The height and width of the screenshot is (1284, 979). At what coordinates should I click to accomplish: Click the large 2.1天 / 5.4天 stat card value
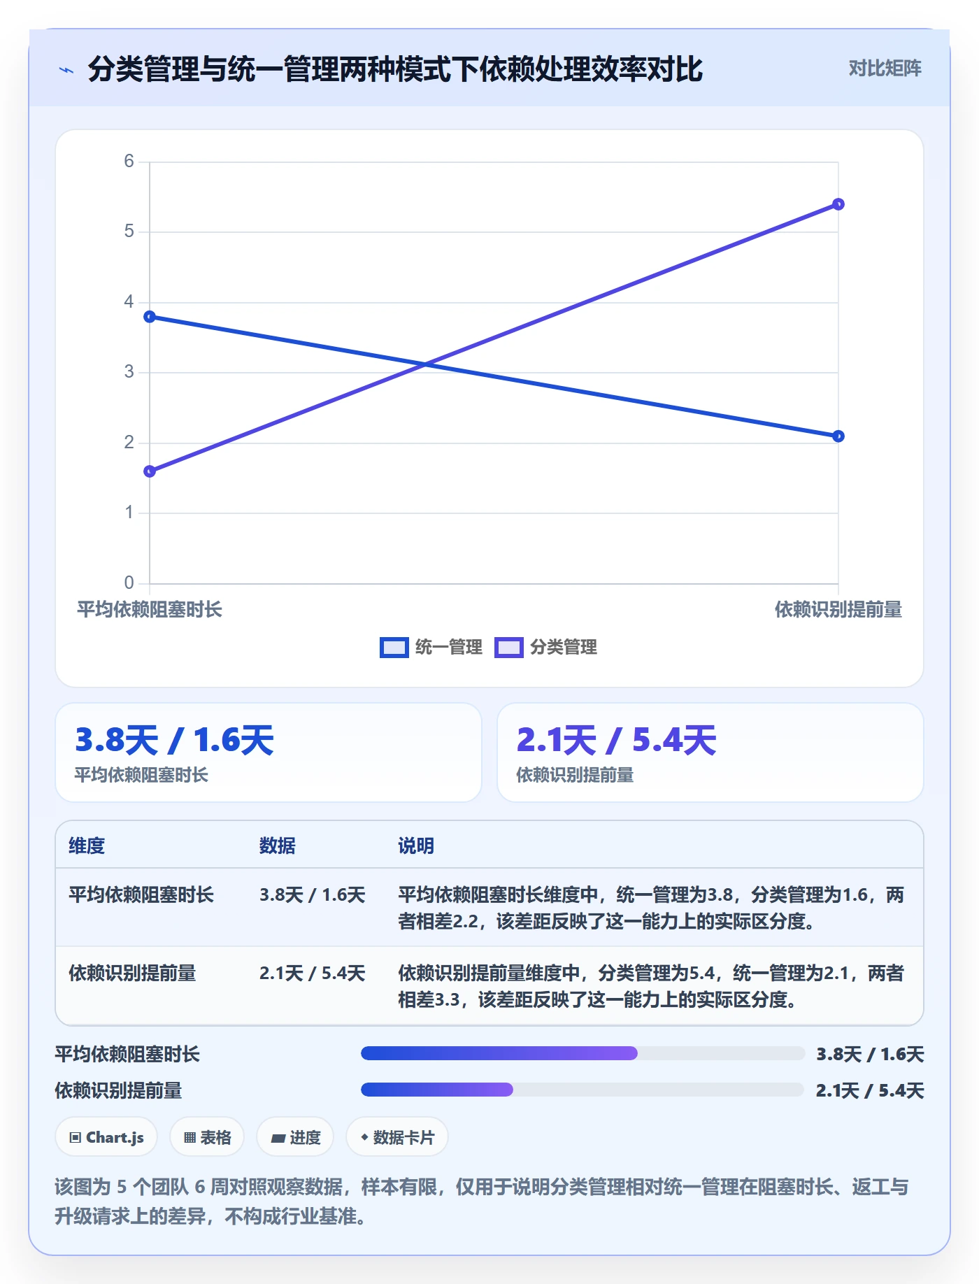coord(616,740)
